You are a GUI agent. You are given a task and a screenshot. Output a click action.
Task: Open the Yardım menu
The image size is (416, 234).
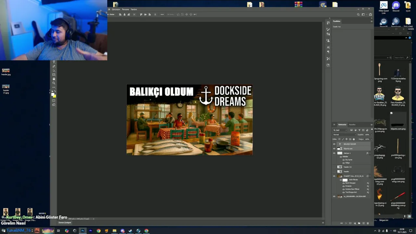pyautogui.click(x=134, y=9)
